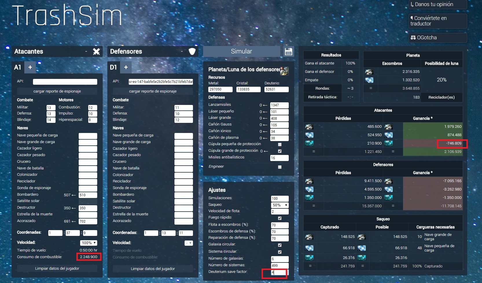
Task: Click attacker Limpiar datos del jugador
Action: (57, 269)
